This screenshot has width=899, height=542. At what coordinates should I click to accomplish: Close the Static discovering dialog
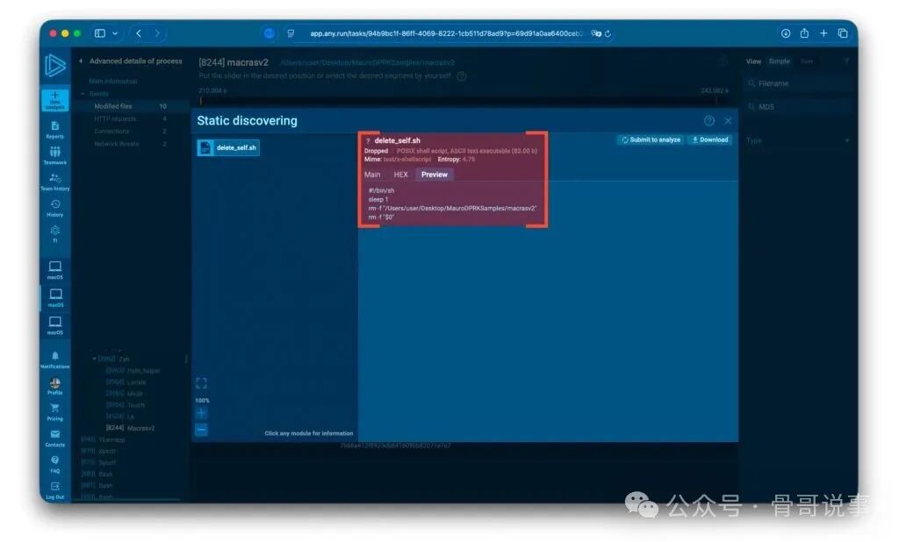click(x=728, y=121)
